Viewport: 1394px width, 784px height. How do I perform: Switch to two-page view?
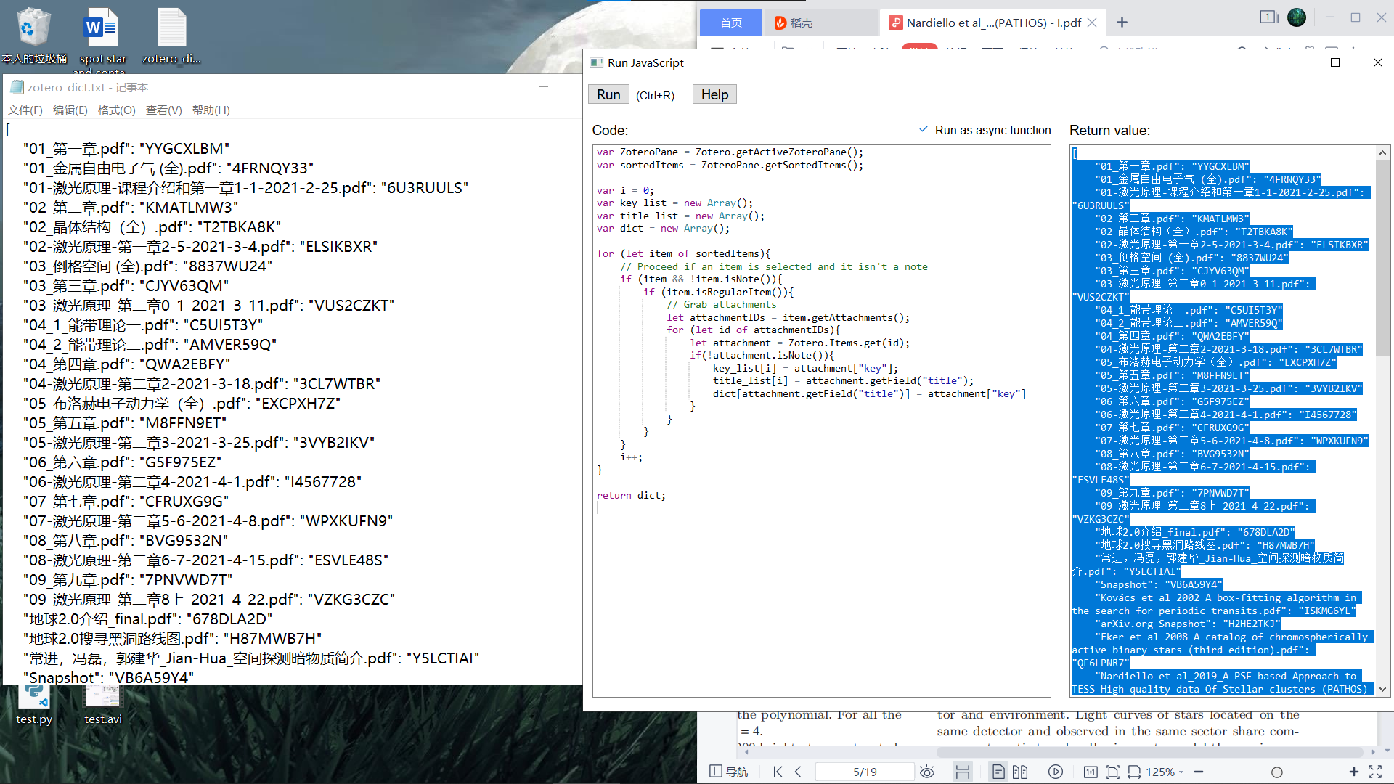1020,772
